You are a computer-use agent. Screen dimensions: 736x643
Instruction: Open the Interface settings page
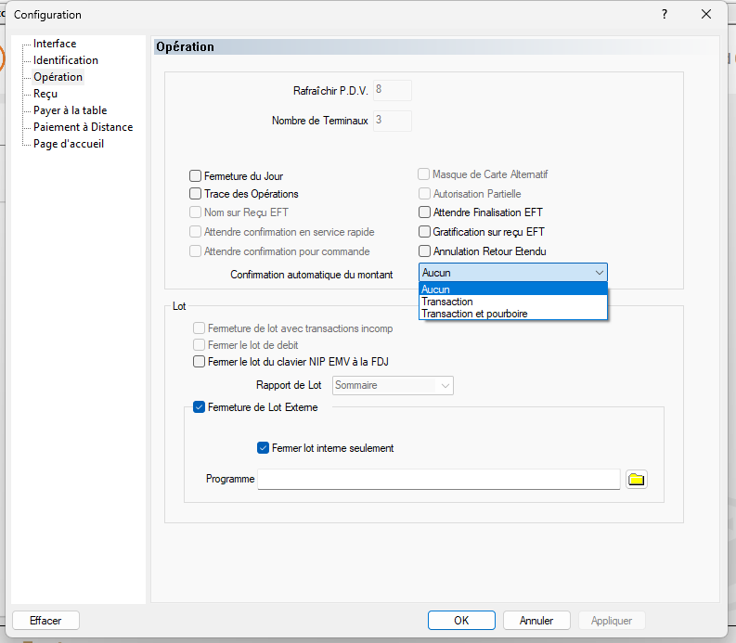pos(55,44)
